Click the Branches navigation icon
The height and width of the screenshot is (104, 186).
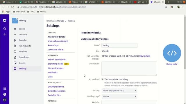pyautogui.click(x=15, y=40)
